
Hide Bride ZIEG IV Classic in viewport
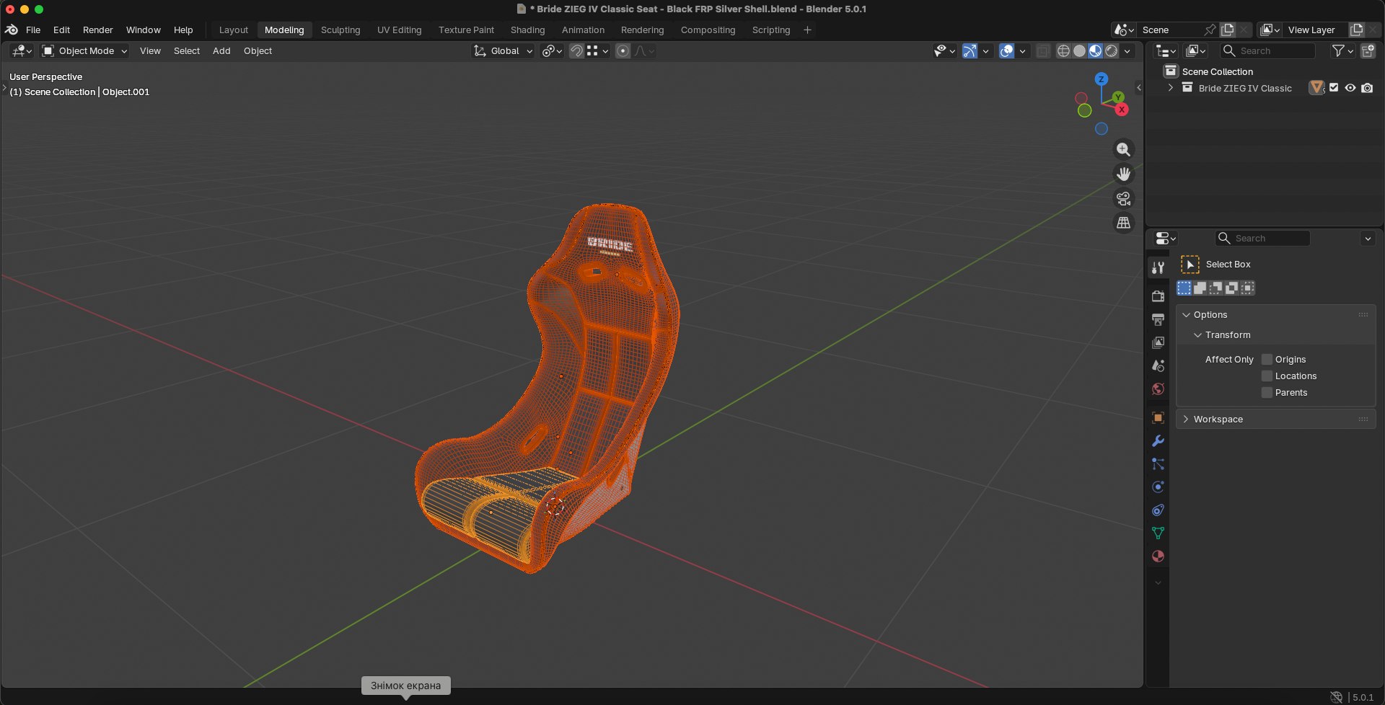tap(1350, 88)
